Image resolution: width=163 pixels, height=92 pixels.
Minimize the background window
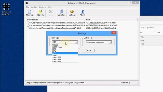pyautogui.click(x=160, y=18)
